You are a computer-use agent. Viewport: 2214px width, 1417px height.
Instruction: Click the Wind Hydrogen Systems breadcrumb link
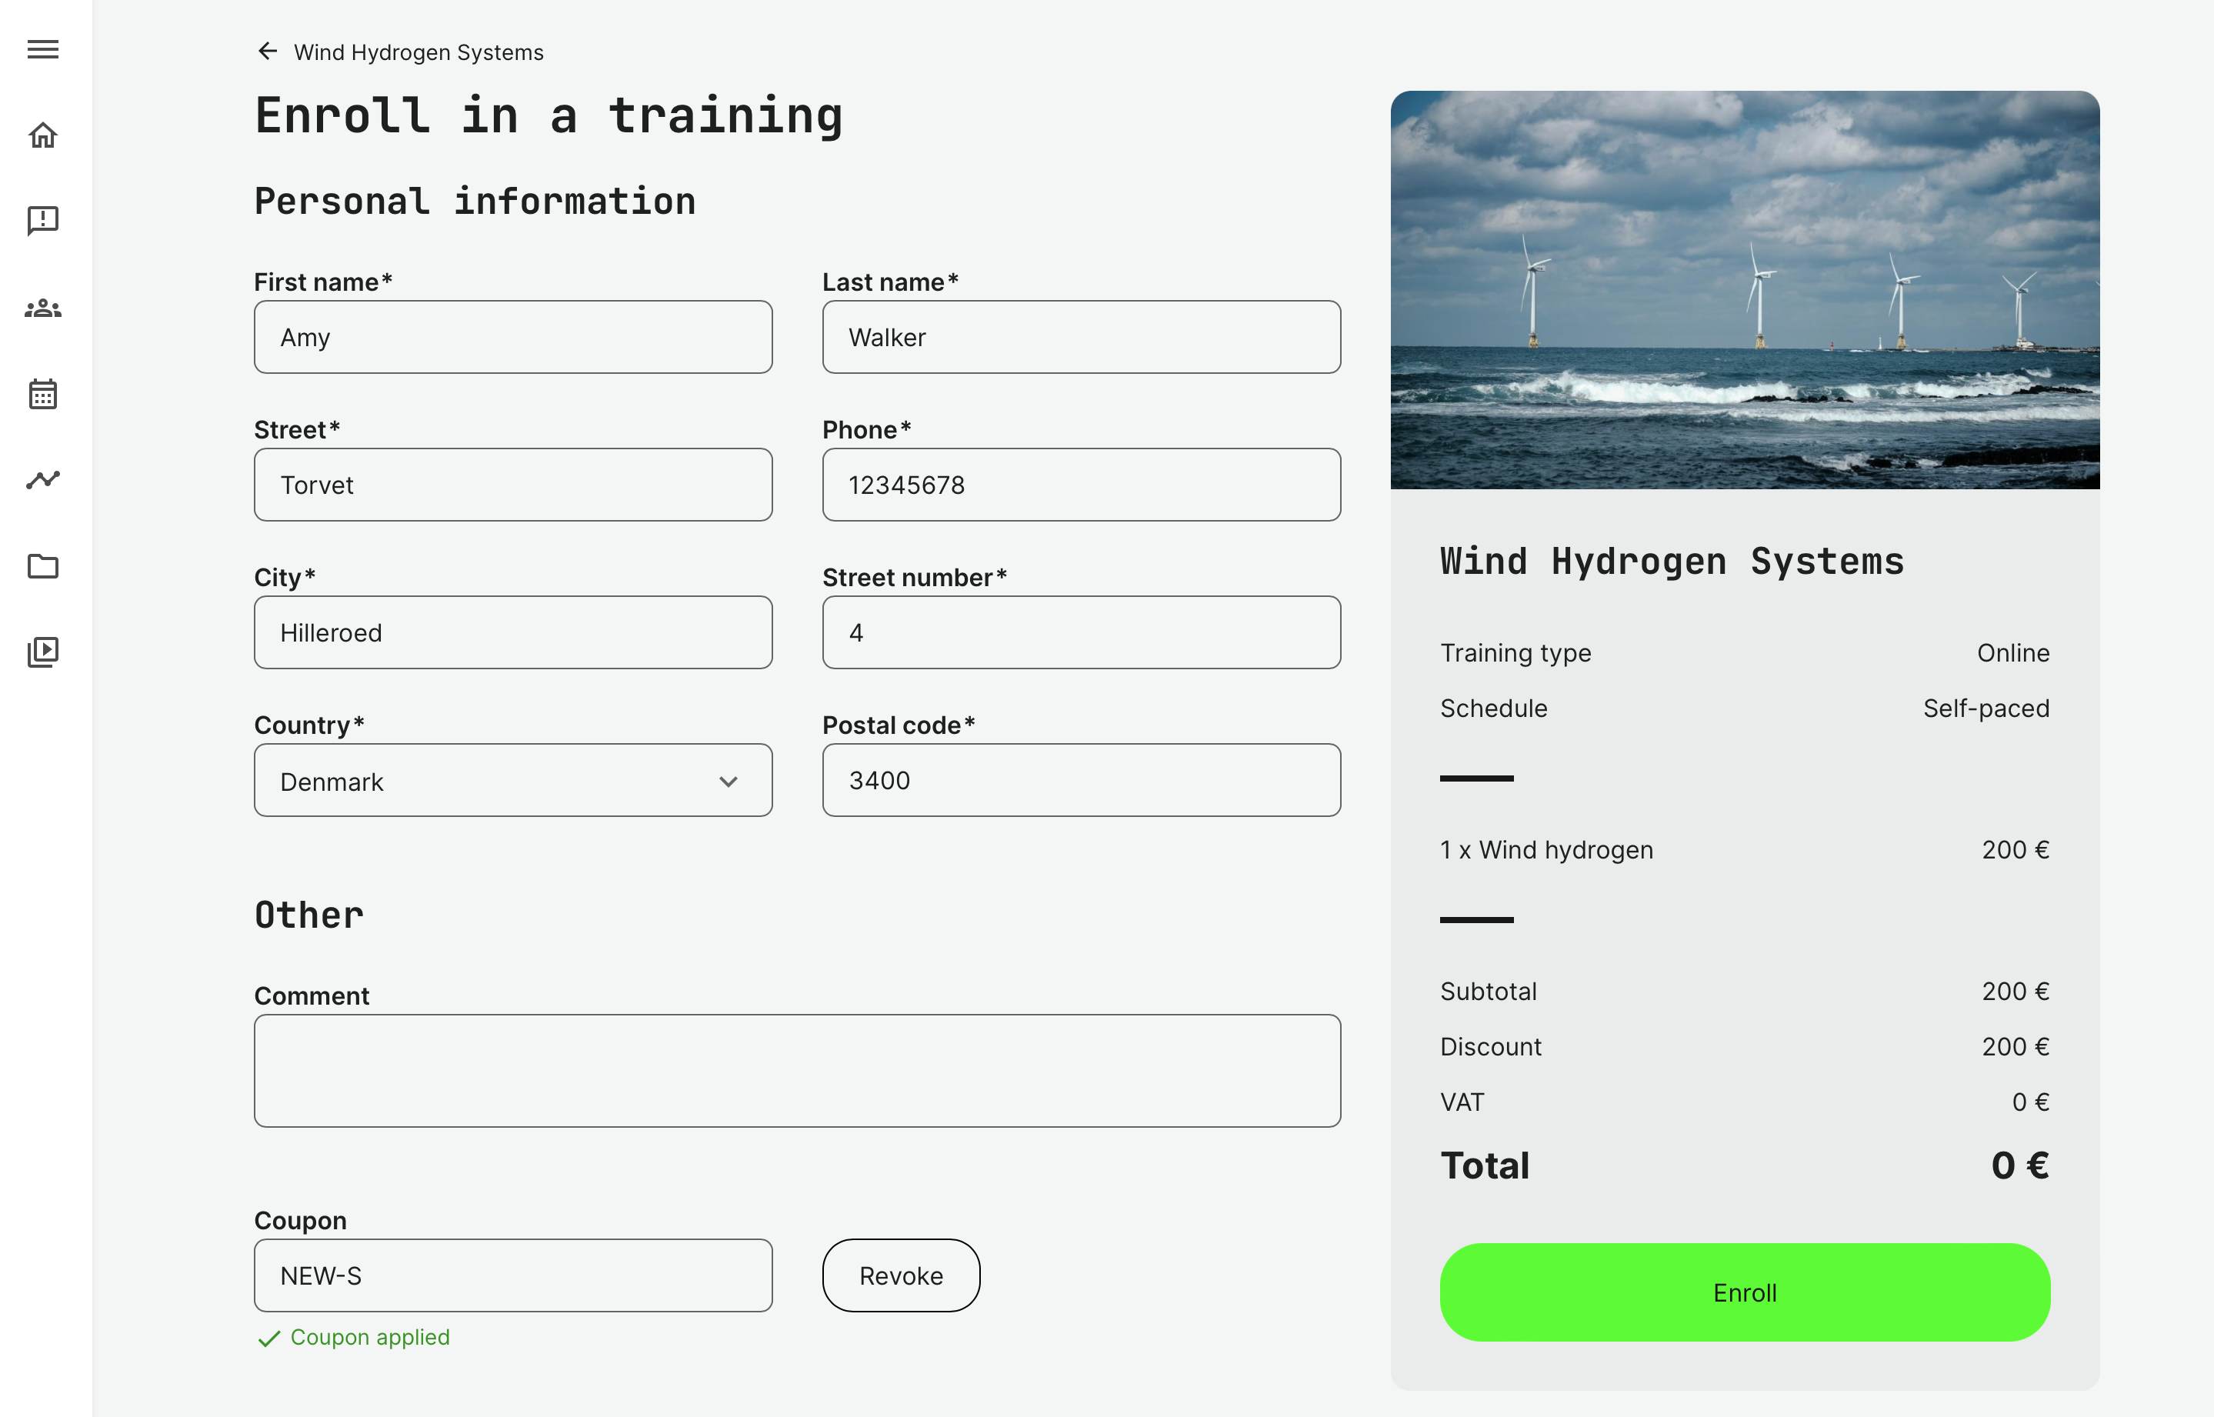pyautogui.click(x=418, y=52)
